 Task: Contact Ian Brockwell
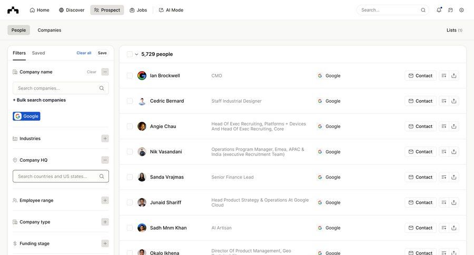(x=420, y=76)
